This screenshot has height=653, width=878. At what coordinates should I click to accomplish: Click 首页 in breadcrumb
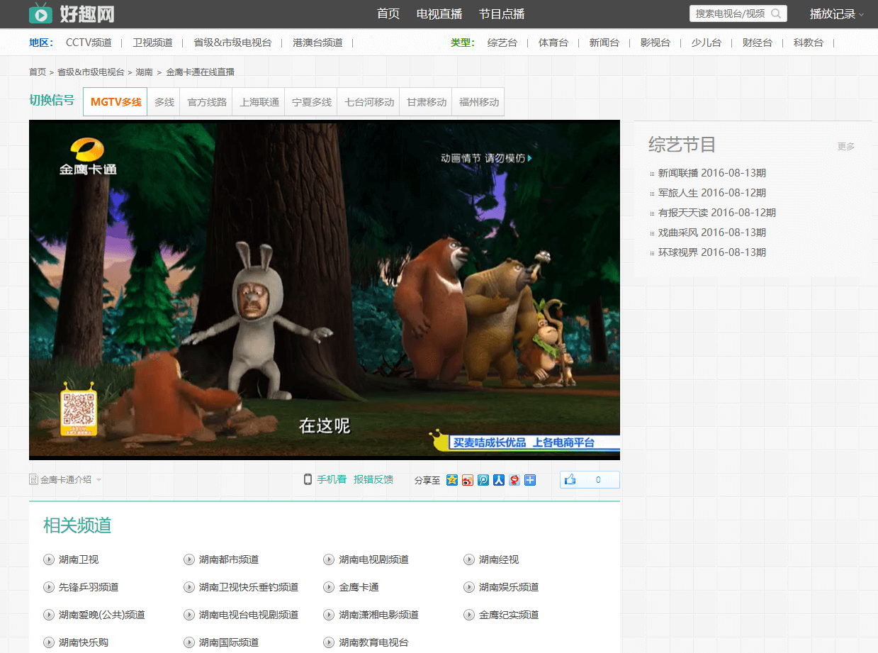point(38,72)
